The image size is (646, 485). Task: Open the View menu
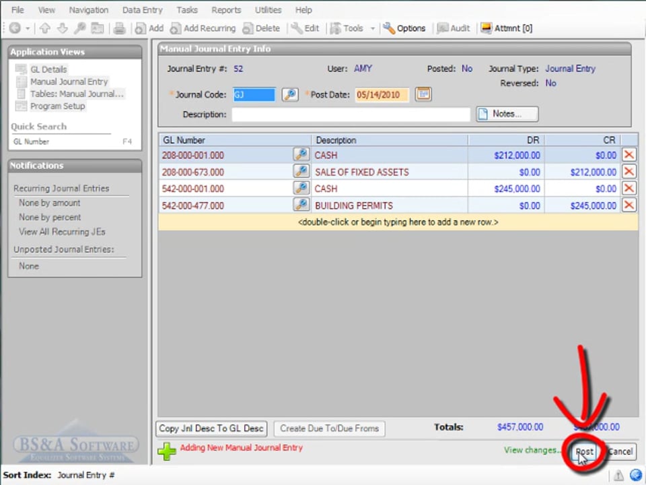tap(46, 10)
